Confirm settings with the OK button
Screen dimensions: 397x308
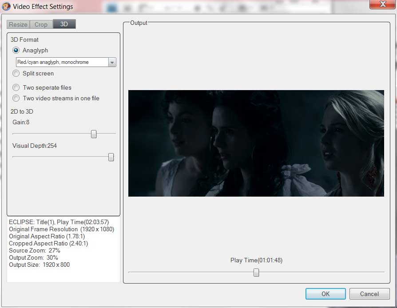click(326, 294)
